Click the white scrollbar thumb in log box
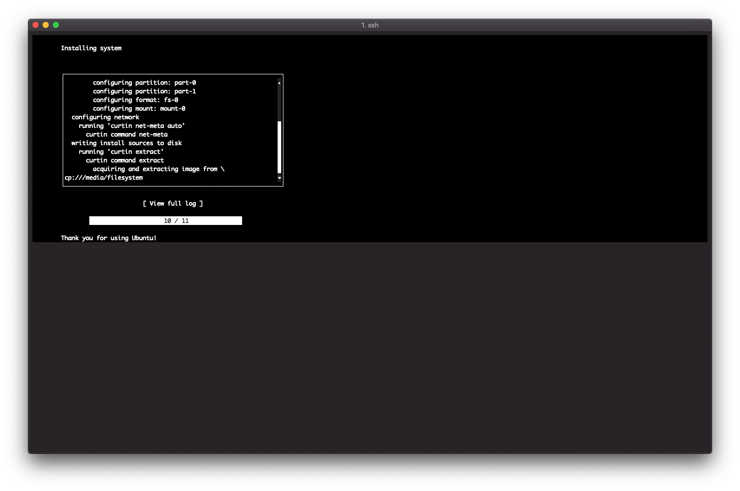The width and height of the screenshot is (740, 491). click(x=279, y=147)
